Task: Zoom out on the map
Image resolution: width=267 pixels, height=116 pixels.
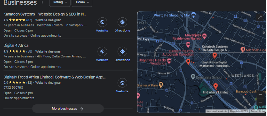Action: pos(260,102)
